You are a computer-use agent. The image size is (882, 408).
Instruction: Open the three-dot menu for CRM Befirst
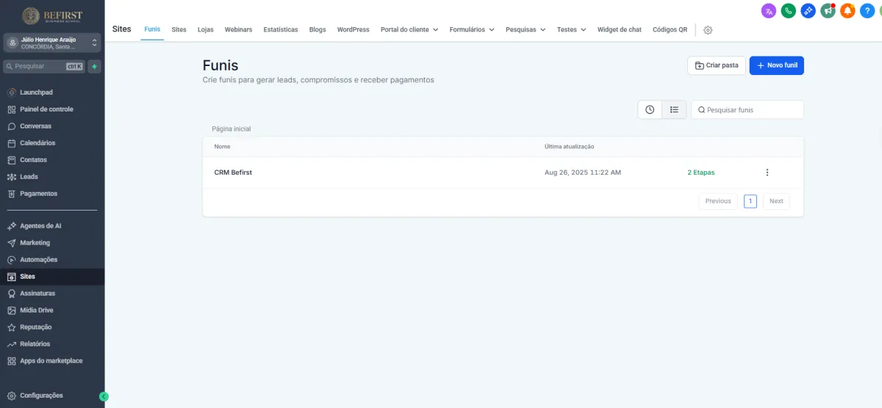click(767, 172)
